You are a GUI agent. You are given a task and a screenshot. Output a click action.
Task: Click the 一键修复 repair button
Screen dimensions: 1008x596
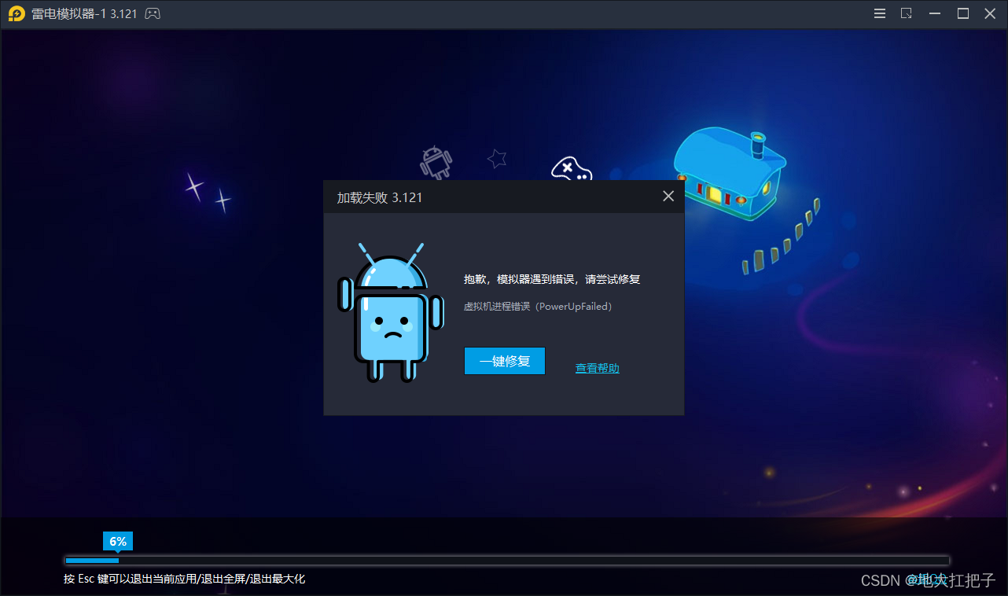coord(504,361)
